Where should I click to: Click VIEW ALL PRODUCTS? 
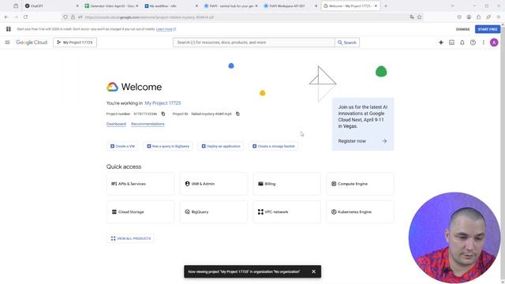pyautogui.click(x=130, y=238)
